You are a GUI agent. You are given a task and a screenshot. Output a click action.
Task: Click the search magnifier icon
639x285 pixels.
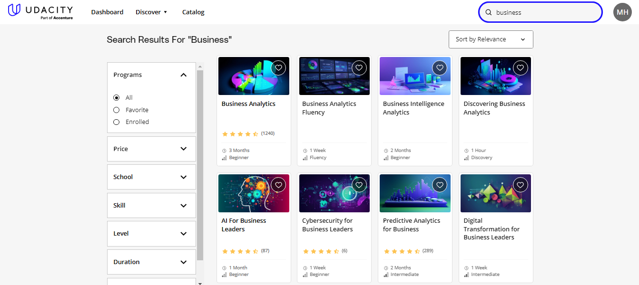point(489,12)
